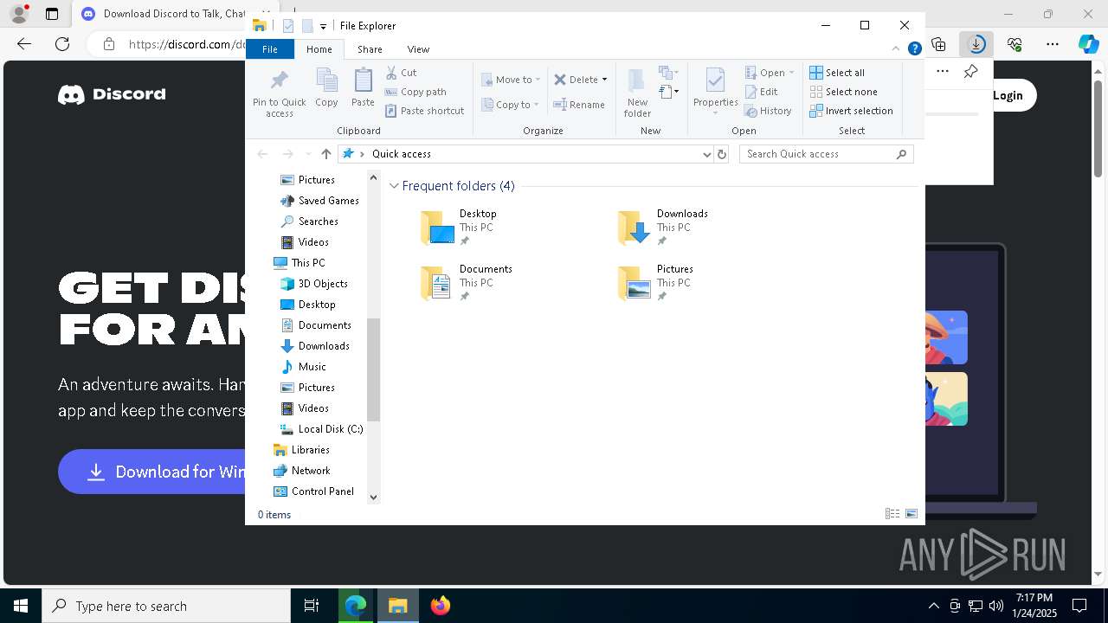The height and width of the screenshot is (623, 1108).
Task: Expand the Open dropdown in ribbon
Action: tap(790, 73)
